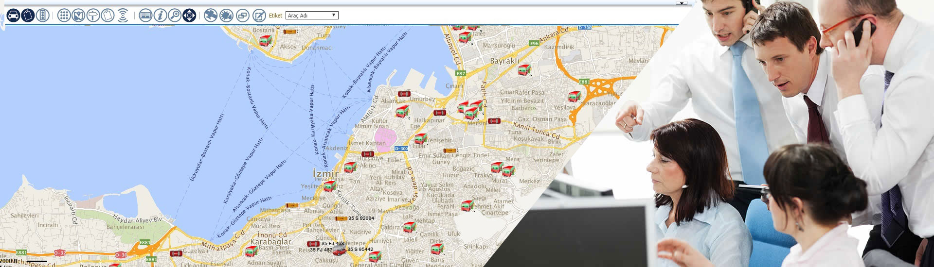Click vehicle marker labeled 35 FJ 468

314,244
